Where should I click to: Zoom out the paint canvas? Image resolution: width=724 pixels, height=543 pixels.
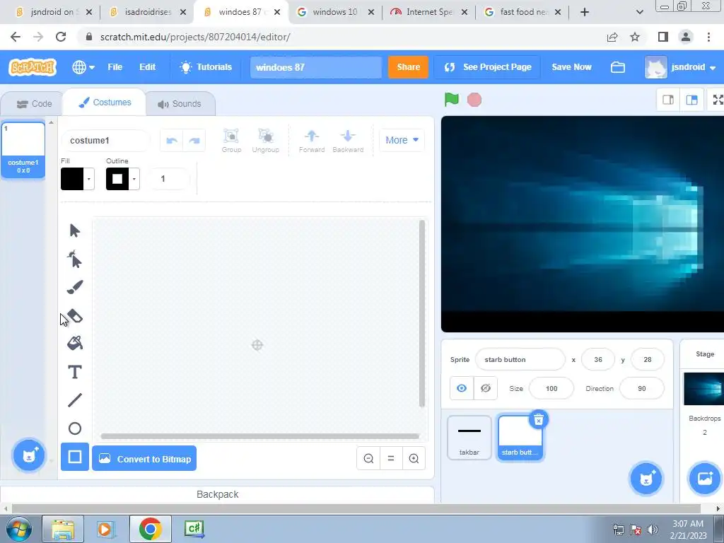click(x=368, y=458)
